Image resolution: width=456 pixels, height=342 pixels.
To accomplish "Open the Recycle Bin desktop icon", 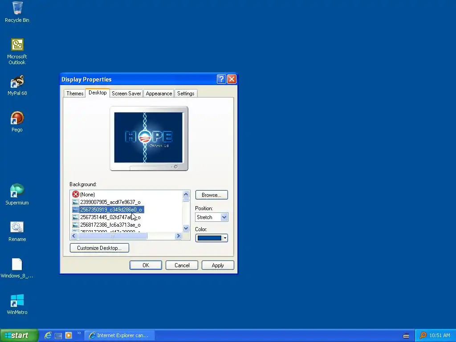I will click(x=17, y=12).
